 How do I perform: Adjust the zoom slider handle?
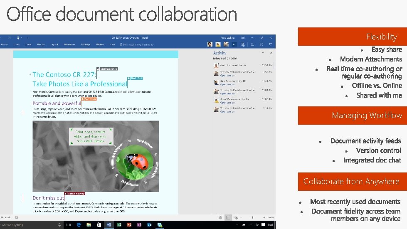tap(253, 218)
